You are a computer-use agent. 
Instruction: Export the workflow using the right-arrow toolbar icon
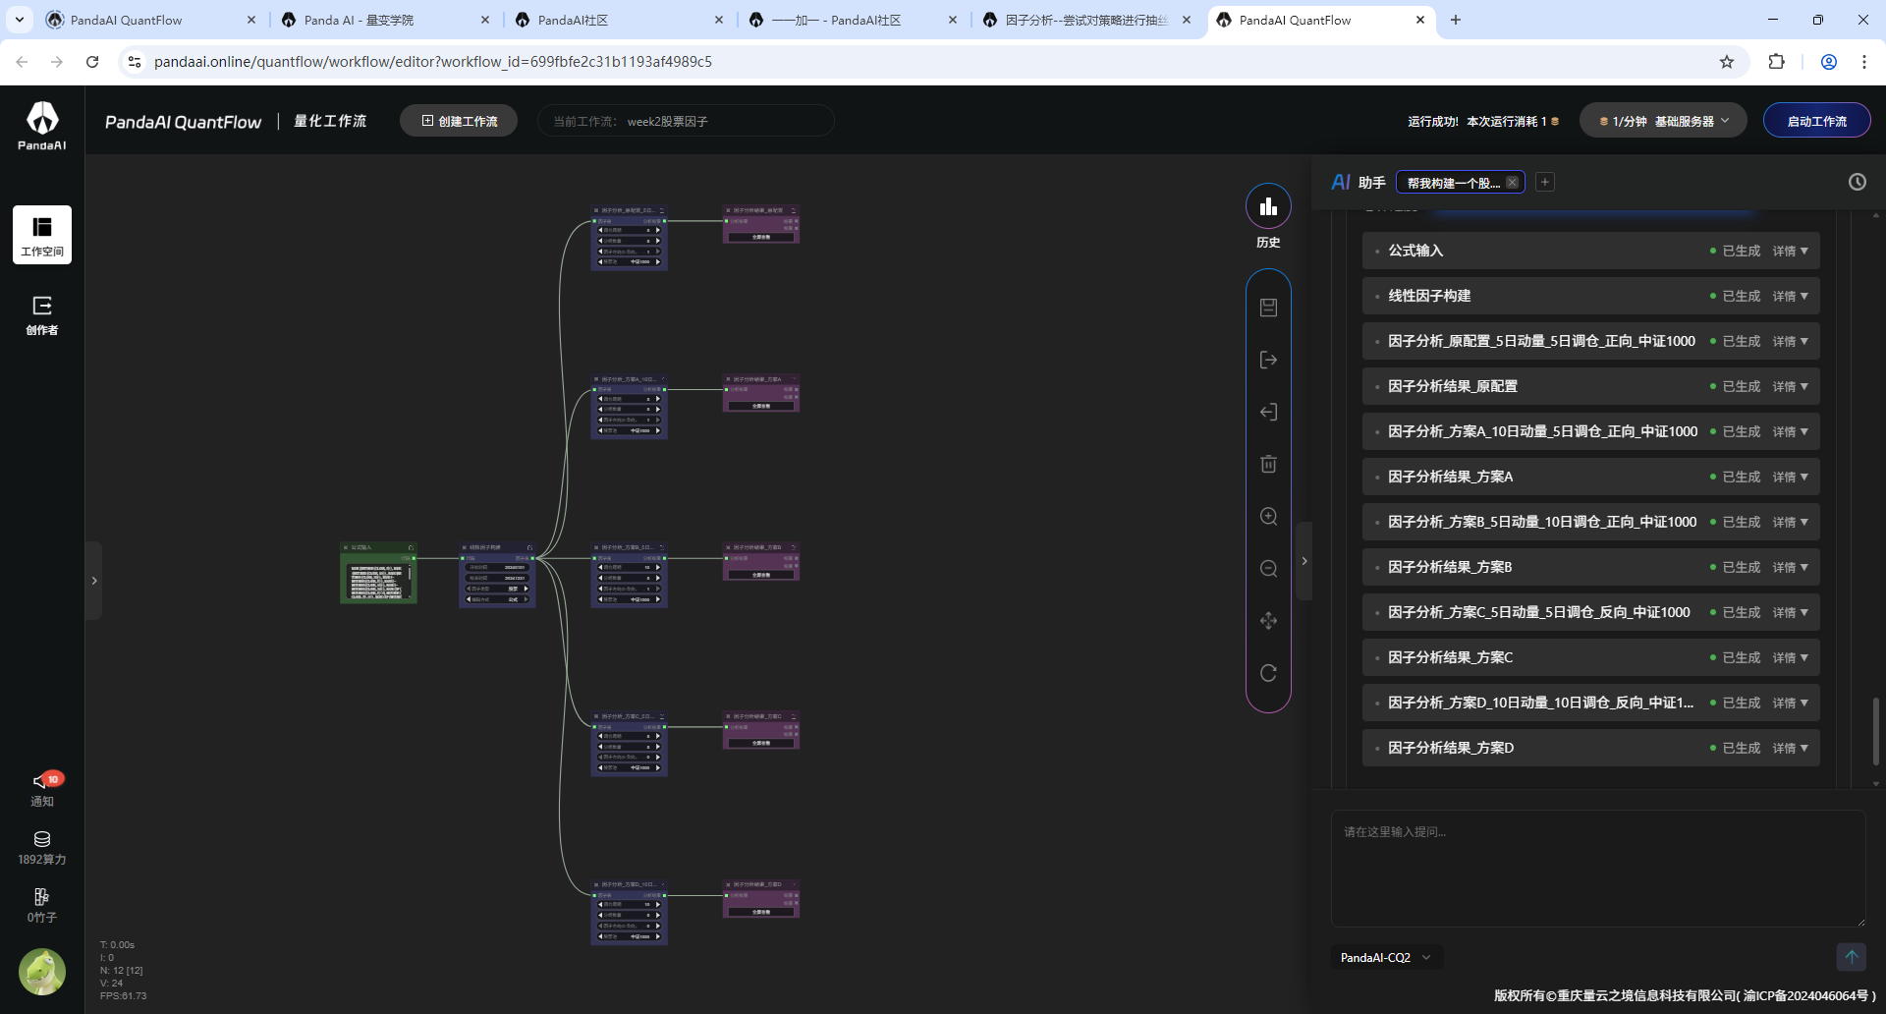[x=1268, y=360]
